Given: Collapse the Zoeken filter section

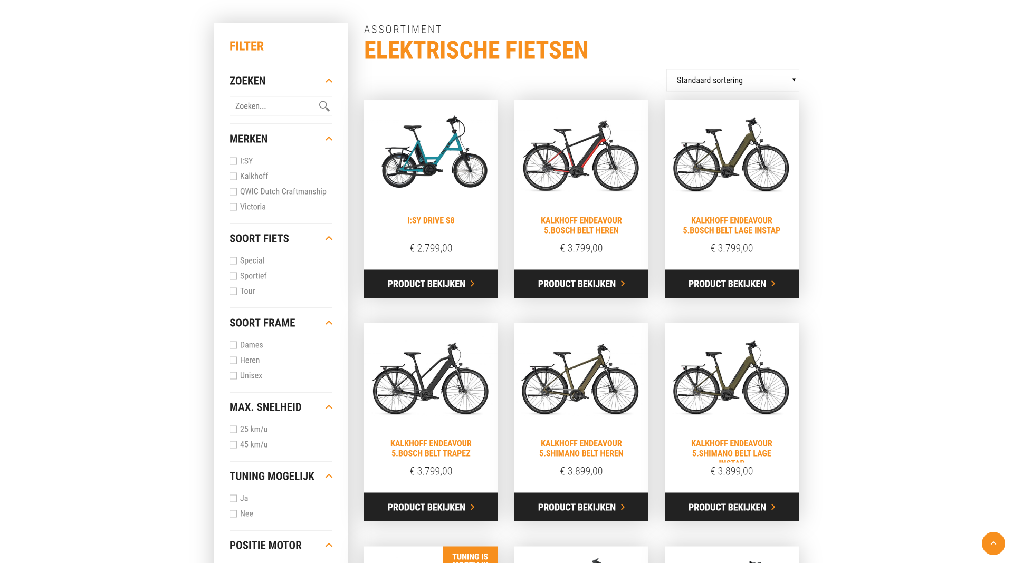Looking at the screenshot, I should point(329,81).
